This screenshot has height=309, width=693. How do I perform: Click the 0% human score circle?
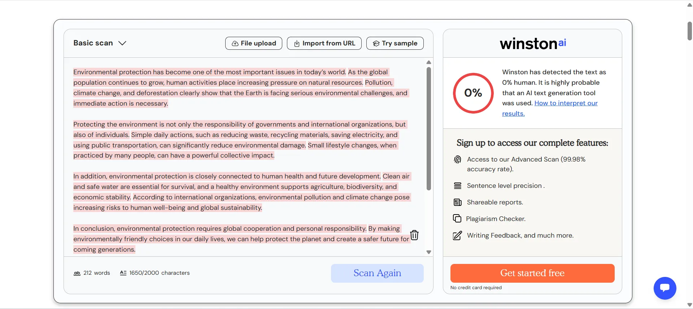coord(473,93)
